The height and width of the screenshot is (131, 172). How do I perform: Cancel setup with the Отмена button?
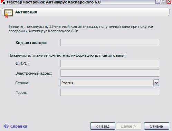click(x=156, y=126)
